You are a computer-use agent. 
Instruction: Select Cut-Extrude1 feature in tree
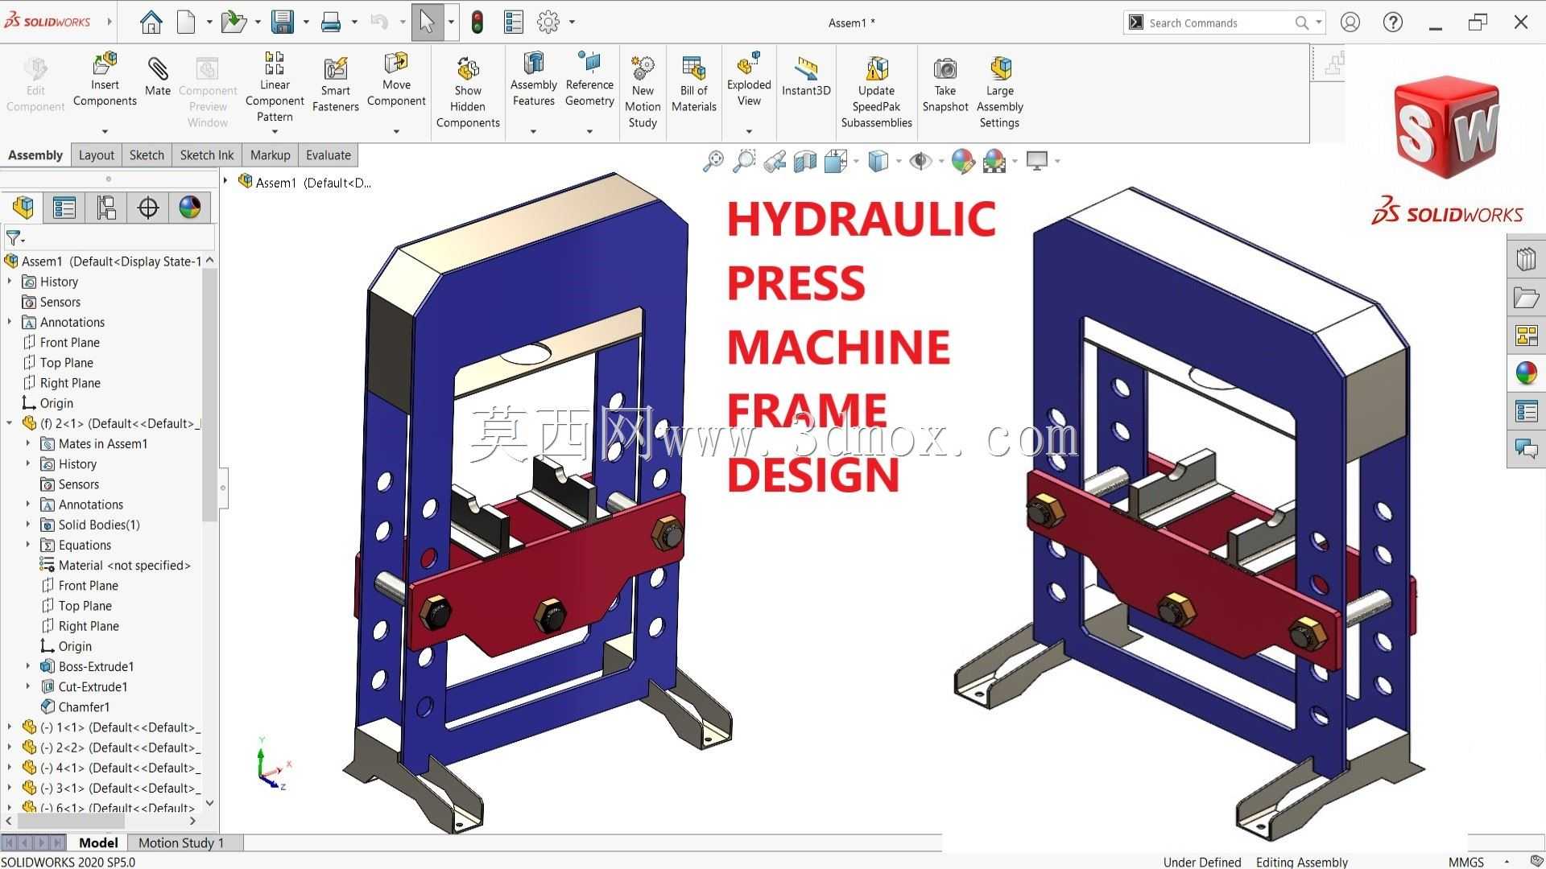(84, 687)
